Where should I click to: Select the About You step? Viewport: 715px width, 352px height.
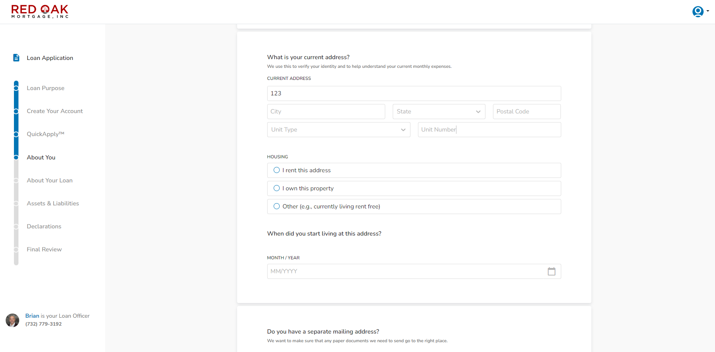[x=41, y=158]
